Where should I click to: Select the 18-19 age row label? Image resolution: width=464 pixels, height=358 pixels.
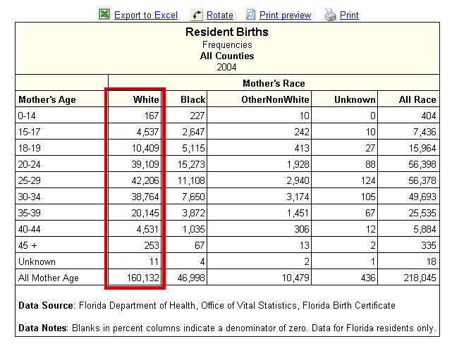[29, 148]
